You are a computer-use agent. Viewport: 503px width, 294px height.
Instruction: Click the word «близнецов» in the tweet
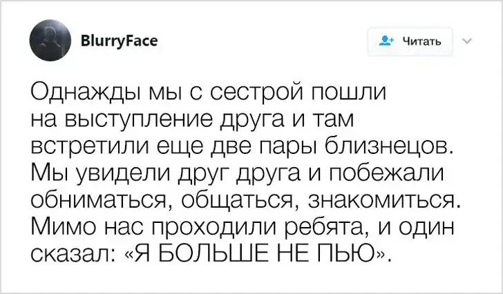click(417, 149)
